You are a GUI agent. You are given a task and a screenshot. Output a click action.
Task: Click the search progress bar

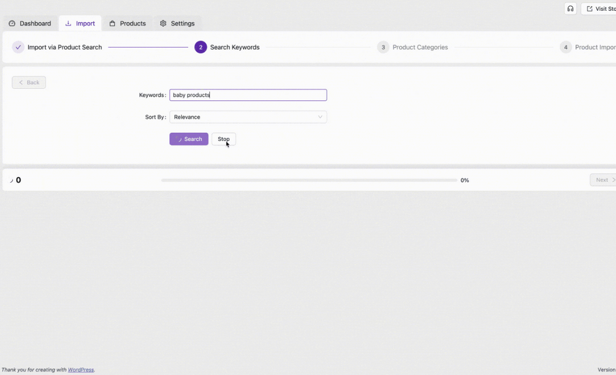(309, 180)
